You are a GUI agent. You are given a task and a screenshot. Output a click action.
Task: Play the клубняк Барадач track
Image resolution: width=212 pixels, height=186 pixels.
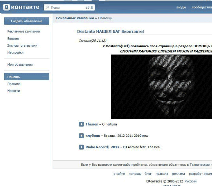click(x=81, y=135)
